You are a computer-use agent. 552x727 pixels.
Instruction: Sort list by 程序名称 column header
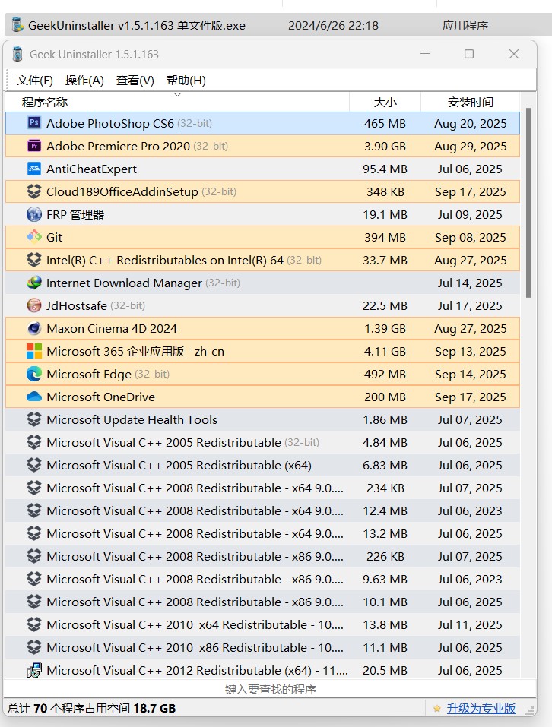pos(45,103)
